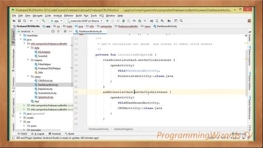
Task: Open the Gradle tool window on the right
Action: [x=249, y=37]
